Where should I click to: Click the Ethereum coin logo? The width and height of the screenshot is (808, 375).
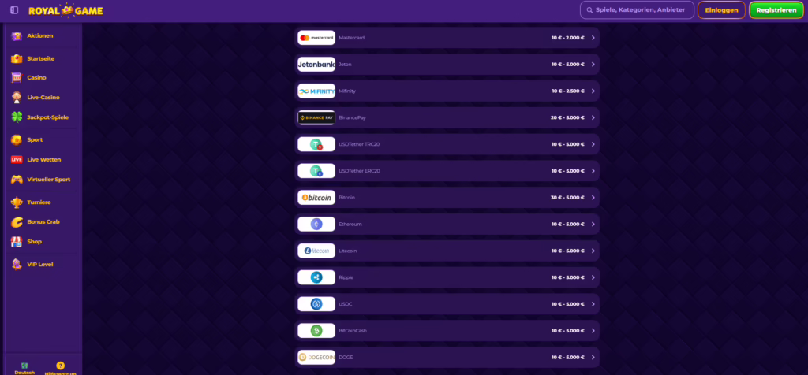point(316,224)
